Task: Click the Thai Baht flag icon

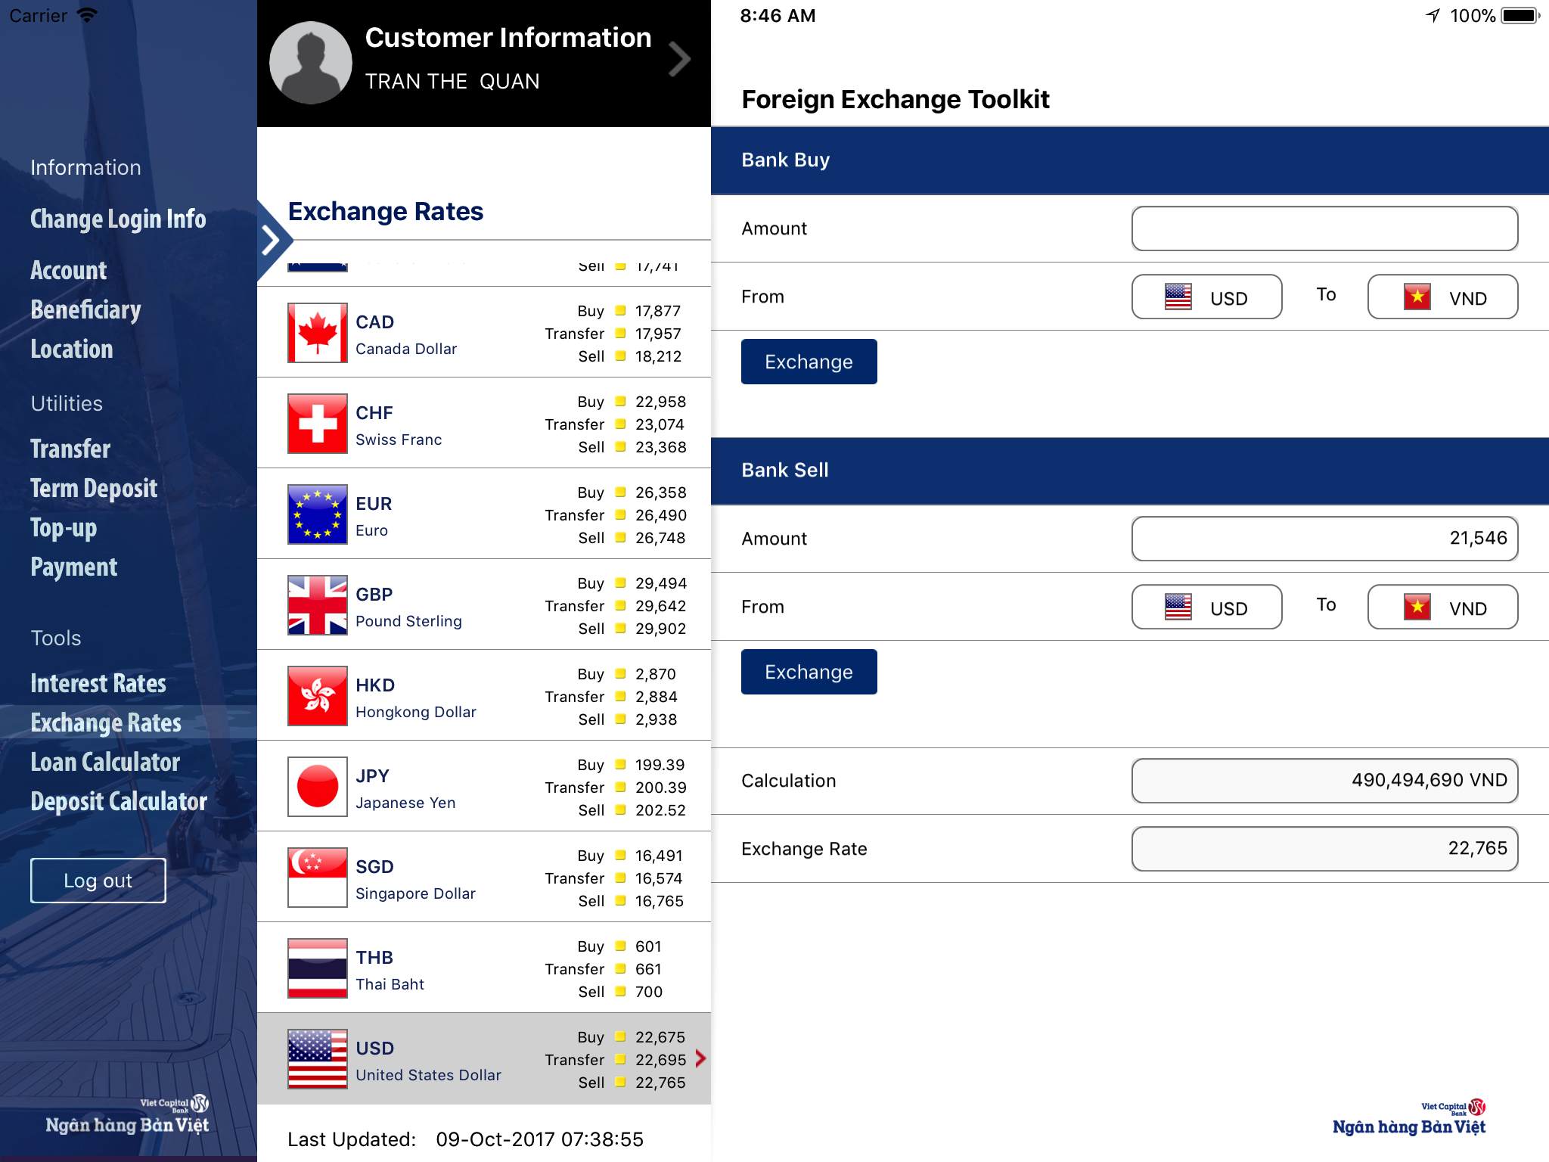Action: (x=318, y=968)
